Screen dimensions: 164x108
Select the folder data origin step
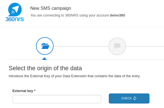(45, 46)
